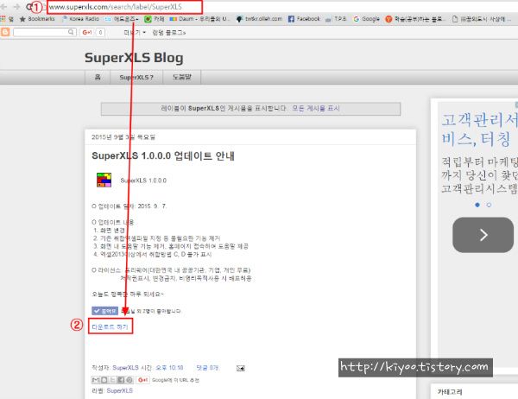Click the 2015년 9월 post date header
This screenshot has width=518, height=399.
click(123, 136)
